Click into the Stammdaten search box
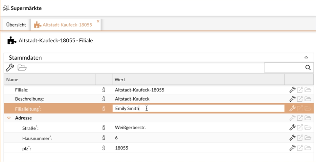The width and height of the screenshot is (316, 162). (284, 68)
